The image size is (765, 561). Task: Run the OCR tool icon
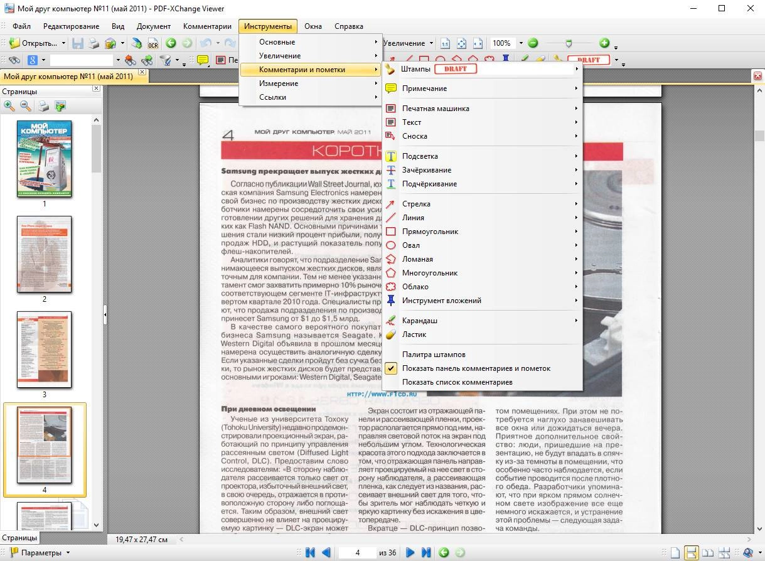click(152, 43)
